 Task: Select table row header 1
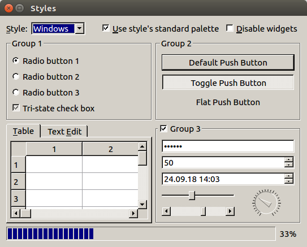(19, 164)
